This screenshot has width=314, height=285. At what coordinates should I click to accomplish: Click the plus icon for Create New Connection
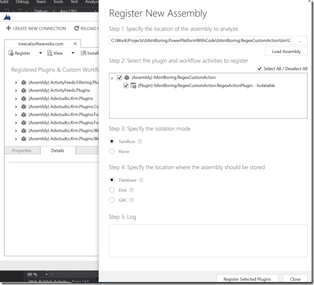click(x=8, y=28)
